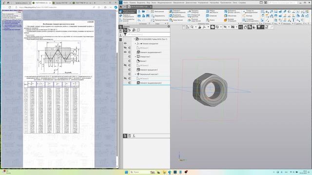This screenshot has width=312, height=175.
Task: Toggle visibility eye of Начало координат
Action: (125, 43)
